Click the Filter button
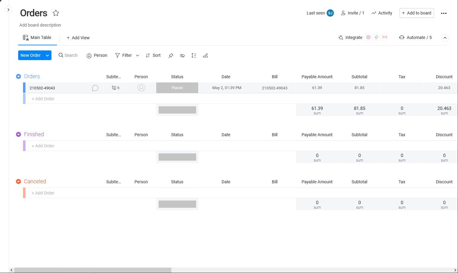The height and width of the screenshot is (273, 458). click(x=124, y=55)
